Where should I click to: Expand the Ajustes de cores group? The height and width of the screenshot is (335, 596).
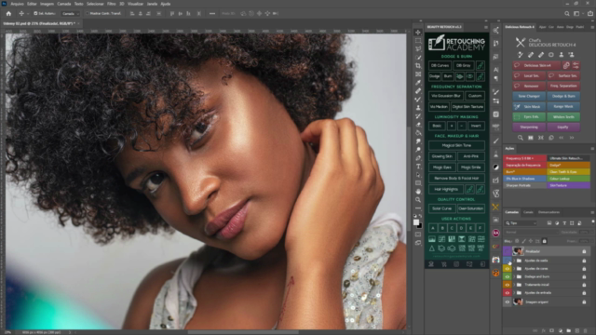pyautogui.click(x=514, y=269)
